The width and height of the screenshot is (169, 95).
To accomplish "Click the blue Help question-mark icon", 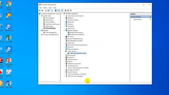I will pos(56,11).
